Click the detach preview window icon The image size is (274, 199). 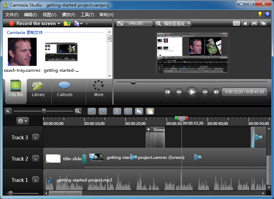pyautogui.click(x=263, y=23)
